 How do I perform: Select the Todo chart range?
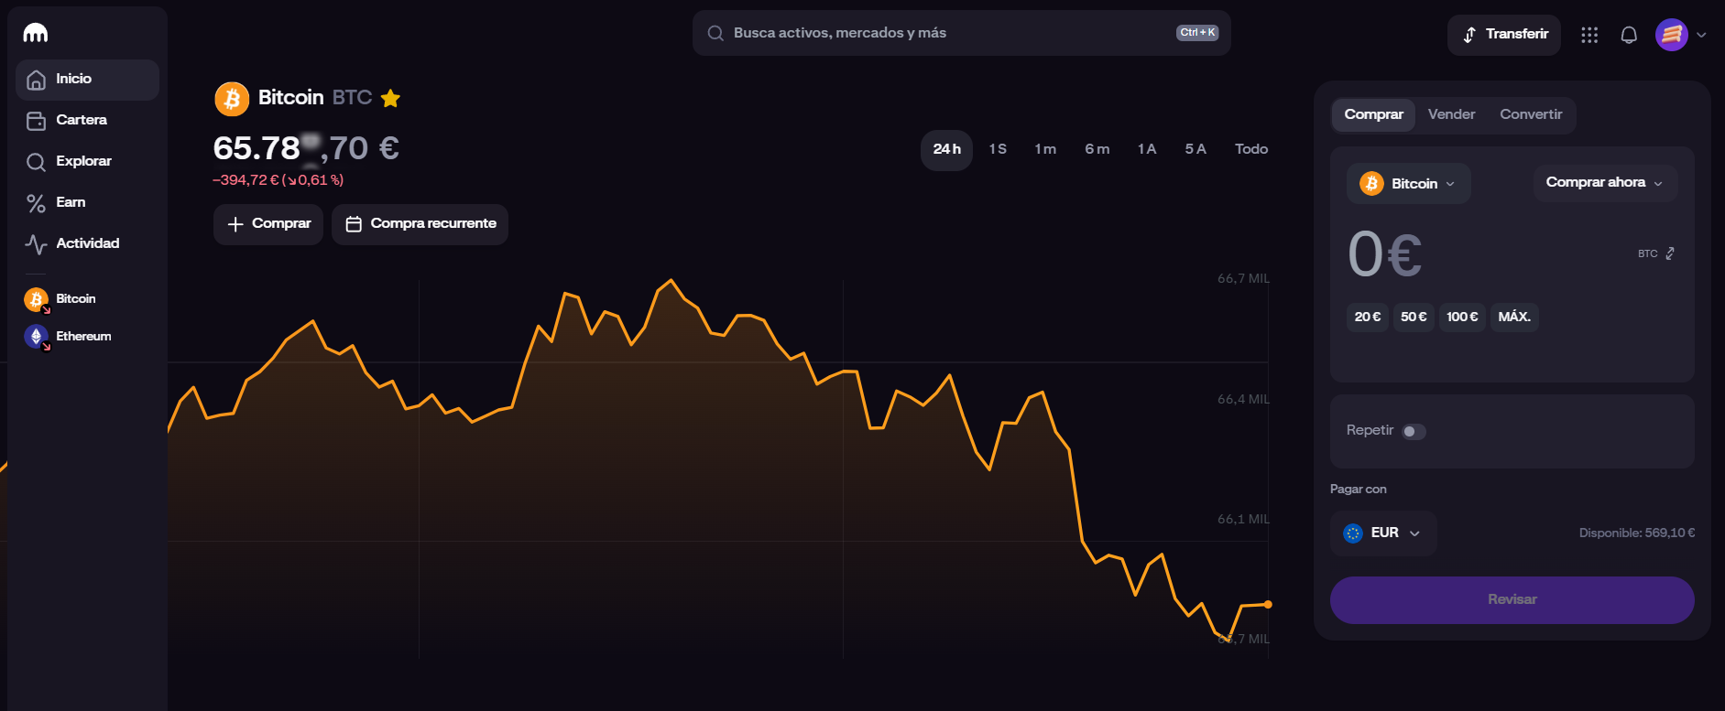(x=1251, y=149)
